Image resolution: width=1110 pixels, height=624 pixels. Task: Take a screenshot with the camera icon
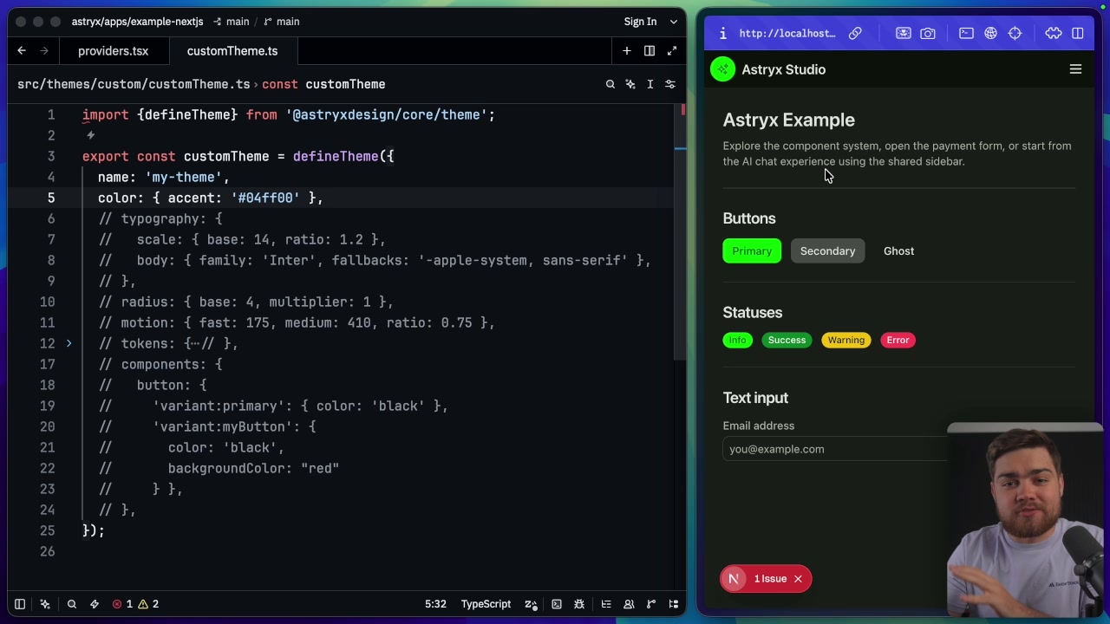tap(928, 33)
